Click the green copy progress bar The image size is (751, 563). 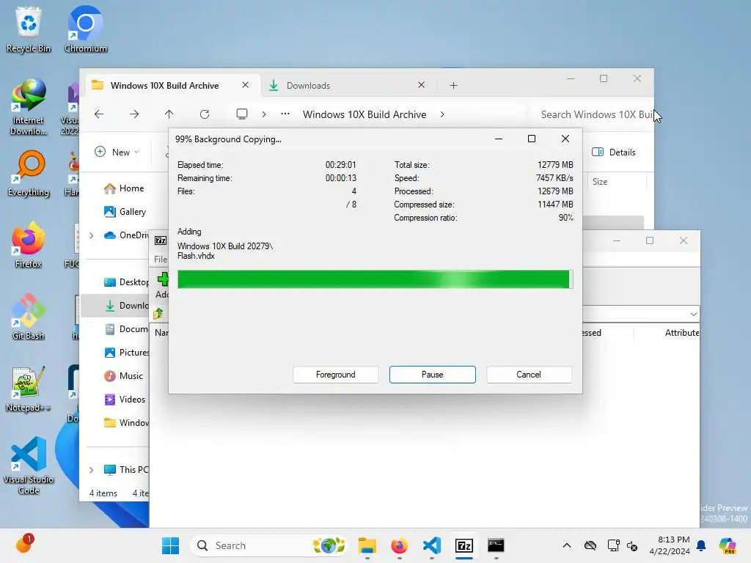(x=375, y=279)
